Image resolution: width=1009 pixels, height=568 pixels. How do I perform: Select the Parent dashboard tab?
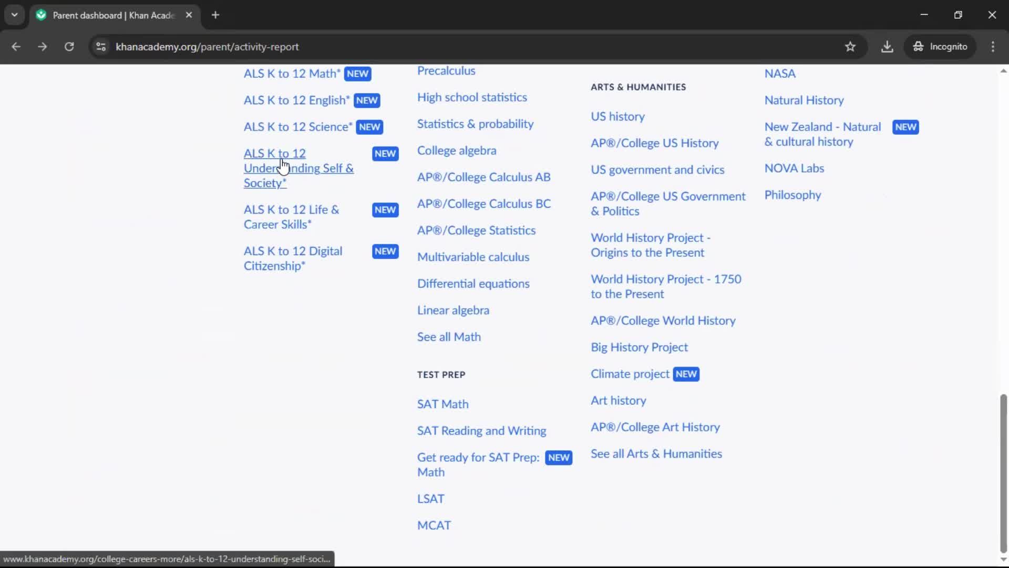click(x=115, y=15)
